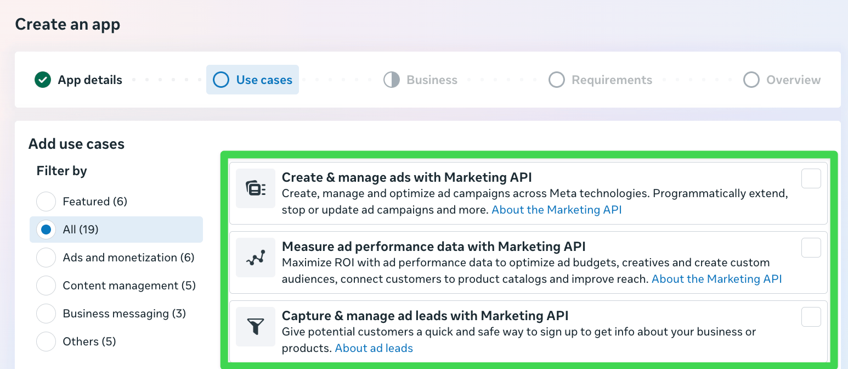This screenshot has height=369, width=848.
Task: Go to the App details step
Action: 78,80
